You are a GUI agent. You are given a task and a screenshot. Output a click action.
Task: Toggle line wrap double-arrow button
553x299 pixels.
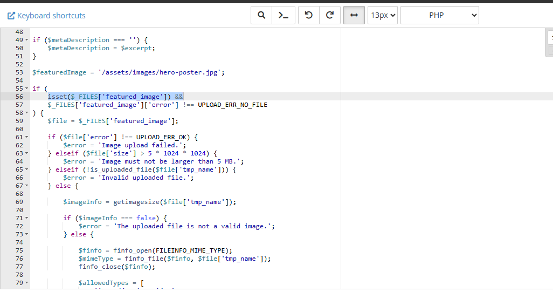(354, 15)
